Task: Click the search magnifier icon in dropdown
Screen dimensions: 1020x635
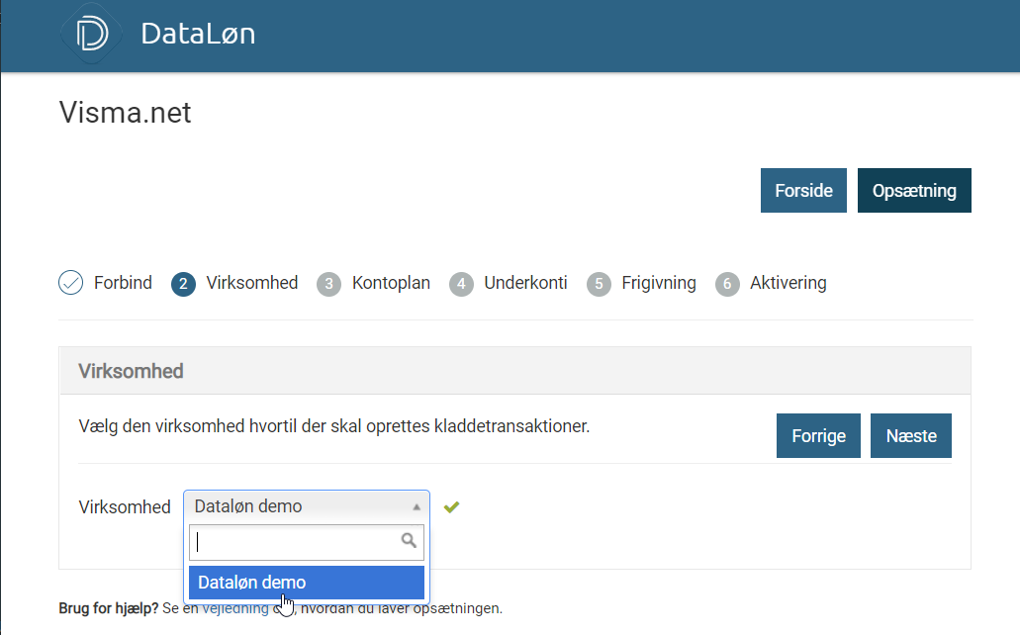Action: (409, 541)
